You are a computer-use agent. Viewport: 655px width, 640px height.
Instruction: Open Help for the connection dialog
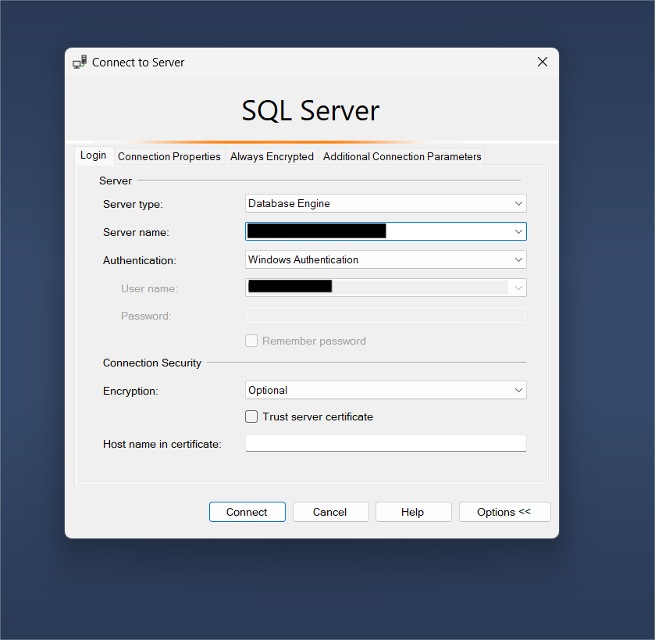(x=413, y=512)
